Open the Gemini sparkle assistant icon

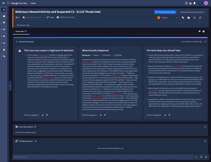(200, 3)
